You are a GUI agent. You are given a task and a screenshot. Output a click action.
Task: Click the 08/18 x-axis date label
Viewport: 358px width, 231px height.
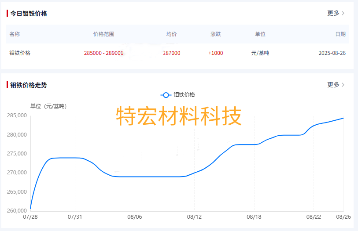254,217
